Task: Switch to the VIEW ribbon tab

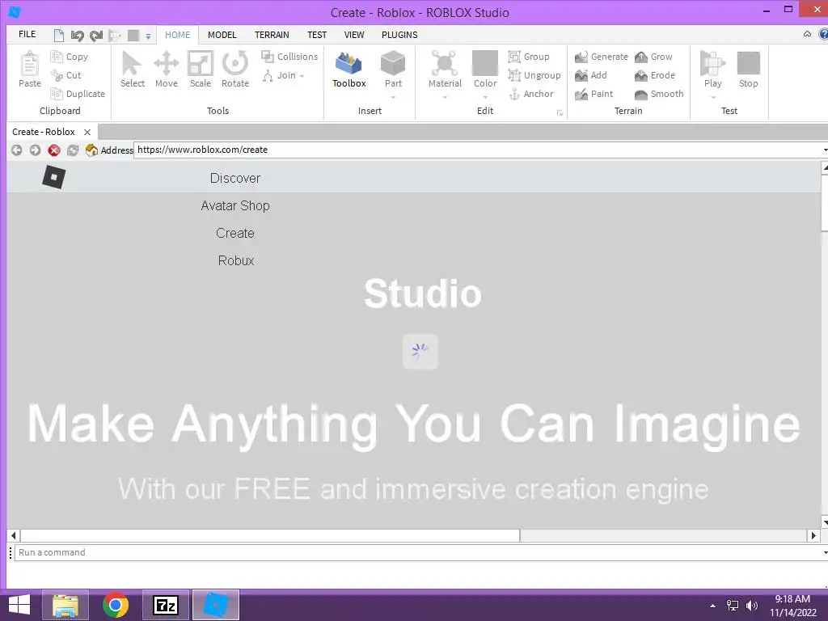Action: (354, 34)
